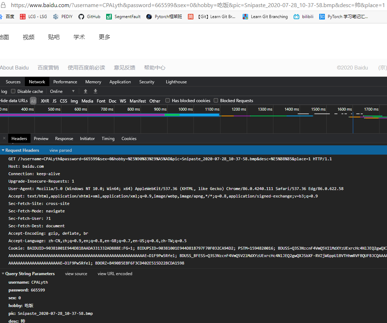Click the URL in the address bar

tap(198, 5)
